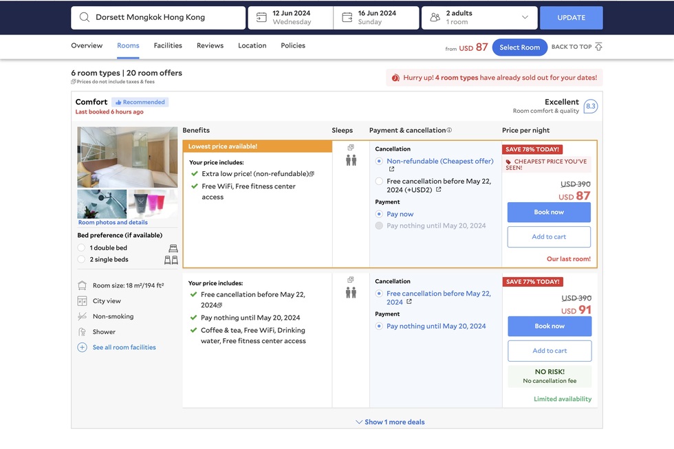This screenshot has width=674, height=449.
Task: Add the USD 91 offer to cart
Action: 550,351
